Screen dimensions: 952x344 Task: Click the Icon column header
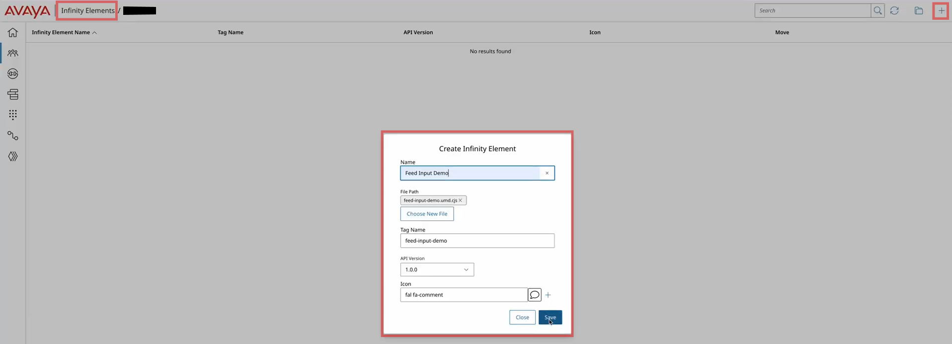[x=595, y=32]
